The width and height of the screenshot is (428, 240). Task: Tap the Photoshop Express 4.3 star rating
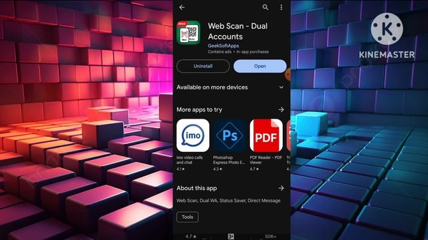click(217, 169)
